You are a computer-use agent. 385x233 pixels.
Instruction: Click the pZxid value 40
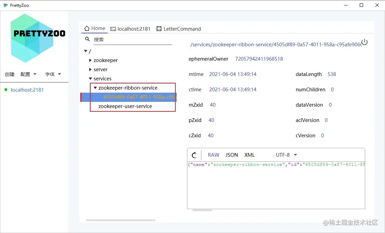211,120
